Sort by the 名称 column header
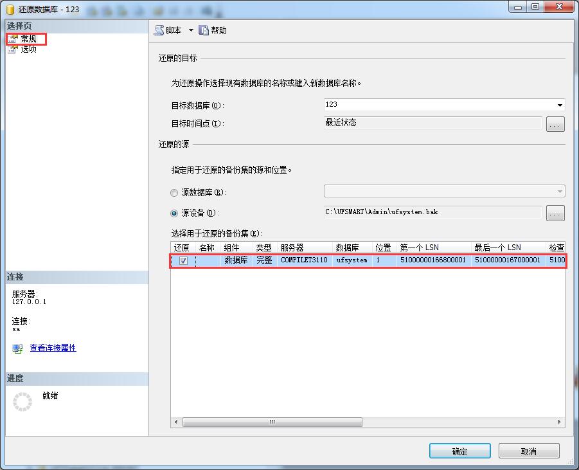The image size is (579, 470). [208, 248]
